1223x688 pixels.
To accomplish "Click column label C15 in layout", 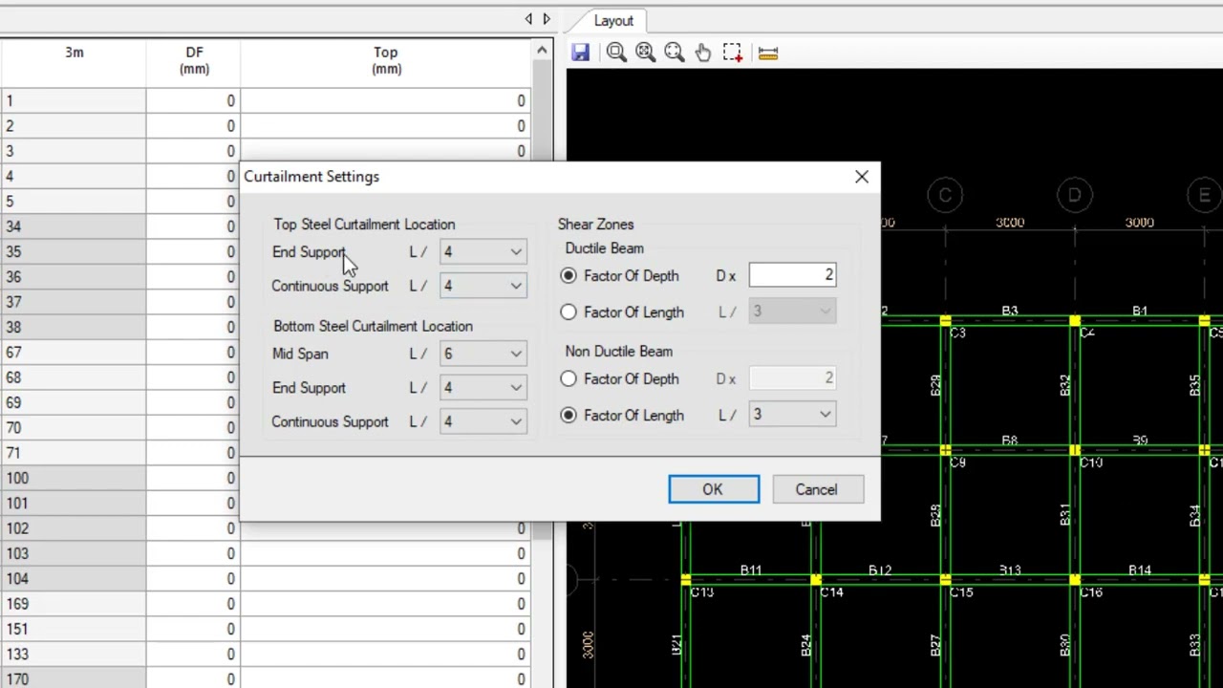I will 961,592.
